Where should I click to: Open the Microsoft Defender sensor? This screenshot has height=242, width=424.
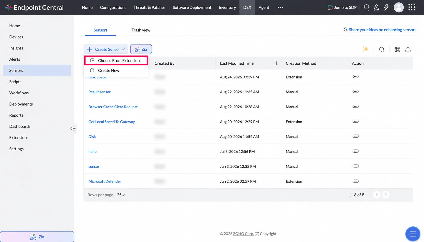point(105,181)
